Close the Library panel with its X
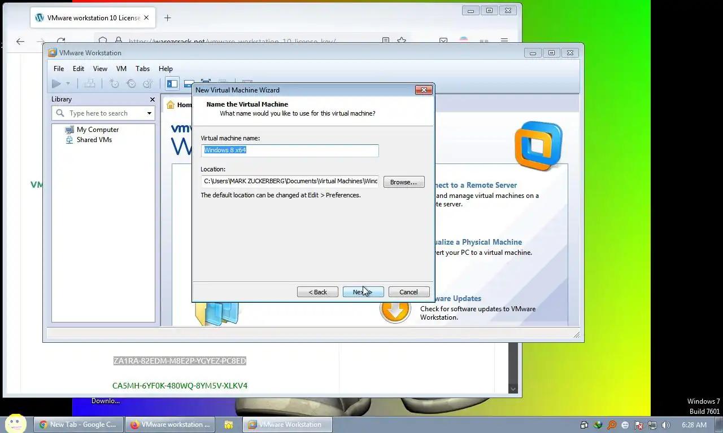 click(x=152, y=99)
